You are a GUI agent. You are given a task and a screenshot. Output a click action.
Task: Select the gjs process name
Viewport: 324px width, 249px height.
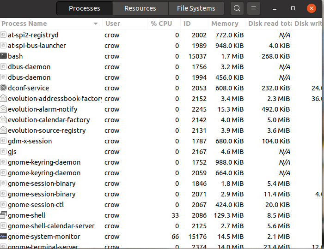[12, 152]
